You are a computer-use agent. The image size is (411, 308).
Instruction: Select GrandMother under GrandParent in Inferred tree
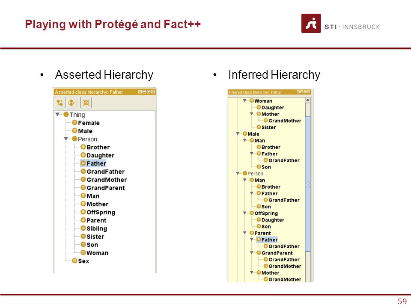[285, 266]
